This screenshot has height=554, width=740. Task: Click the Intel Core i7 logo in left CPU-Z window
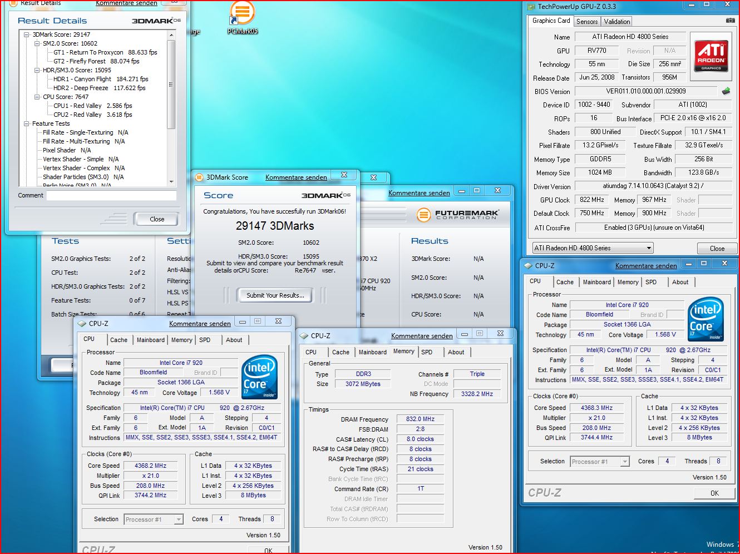click(x=260, y=377)
